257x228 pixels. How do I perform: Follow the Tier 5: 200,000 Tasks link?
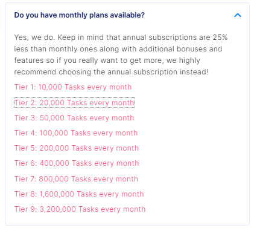point(77,148)
